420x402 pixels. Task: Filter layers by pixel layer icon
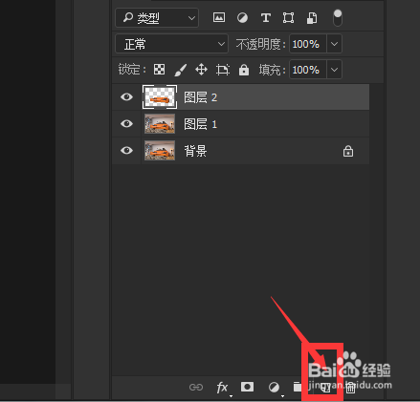tap(219, 17)
